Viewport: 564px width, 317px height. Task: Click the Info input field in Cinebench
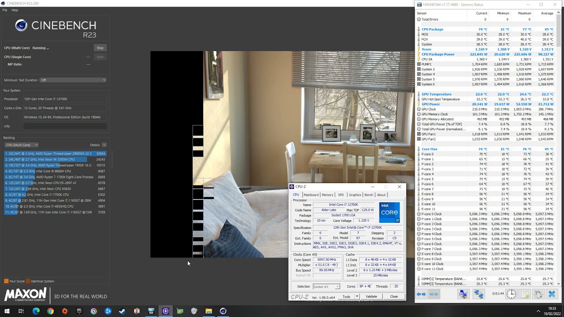click(x=65, y=126)
